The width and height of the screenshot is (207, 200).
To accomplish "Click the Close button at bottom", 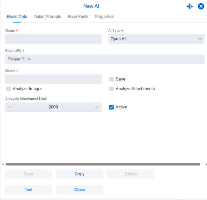I will click(80, 190).
